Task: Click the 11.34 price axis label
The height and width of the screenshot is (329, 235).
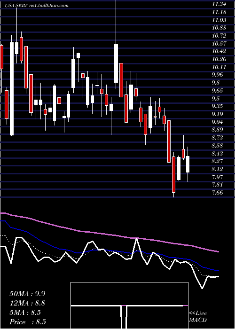Action: tap(219, 4)
